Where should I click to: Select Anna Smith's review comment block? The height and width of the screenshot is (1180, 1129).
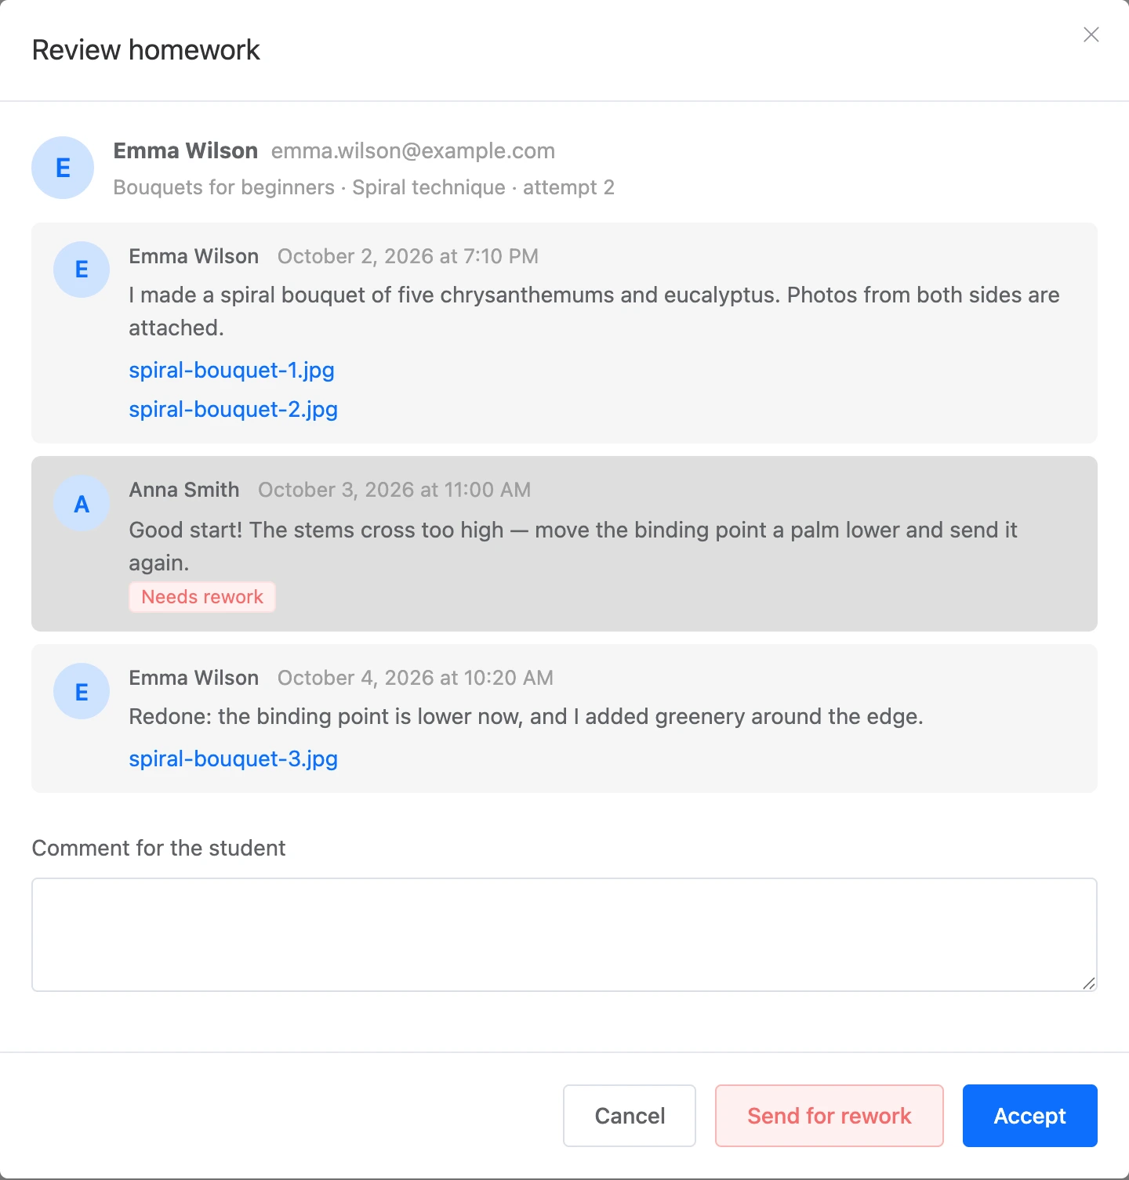tap(564, 544)
